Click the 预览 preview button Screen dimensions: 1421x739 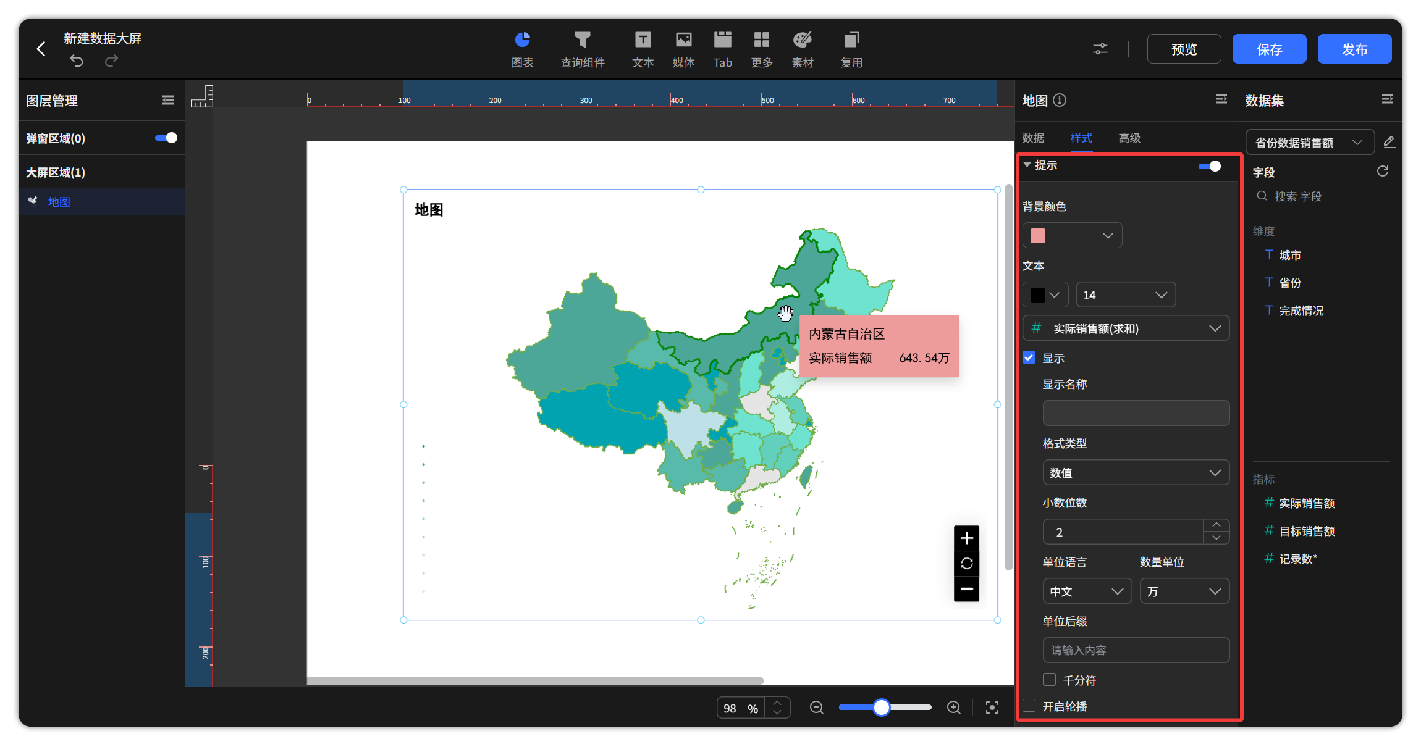[x=1184, y=49]
